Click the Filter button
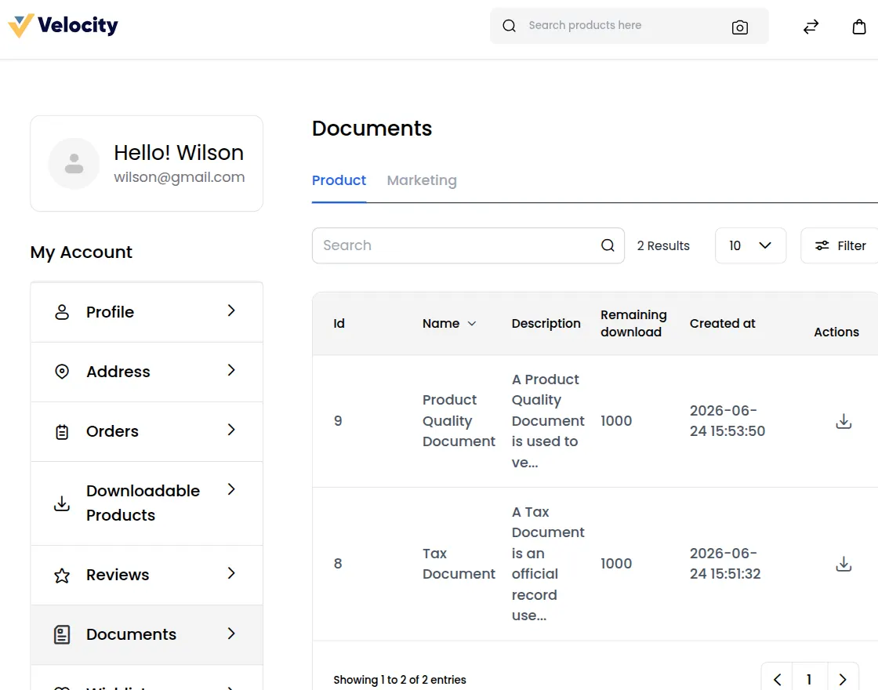Screen dimensions: 878x690 [x=840, y=245]
